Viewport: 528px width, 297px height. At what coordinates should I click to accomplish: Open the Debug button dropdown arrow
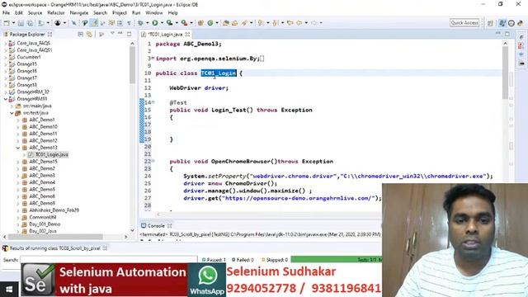pyautogui.click(x=147, y=23)
